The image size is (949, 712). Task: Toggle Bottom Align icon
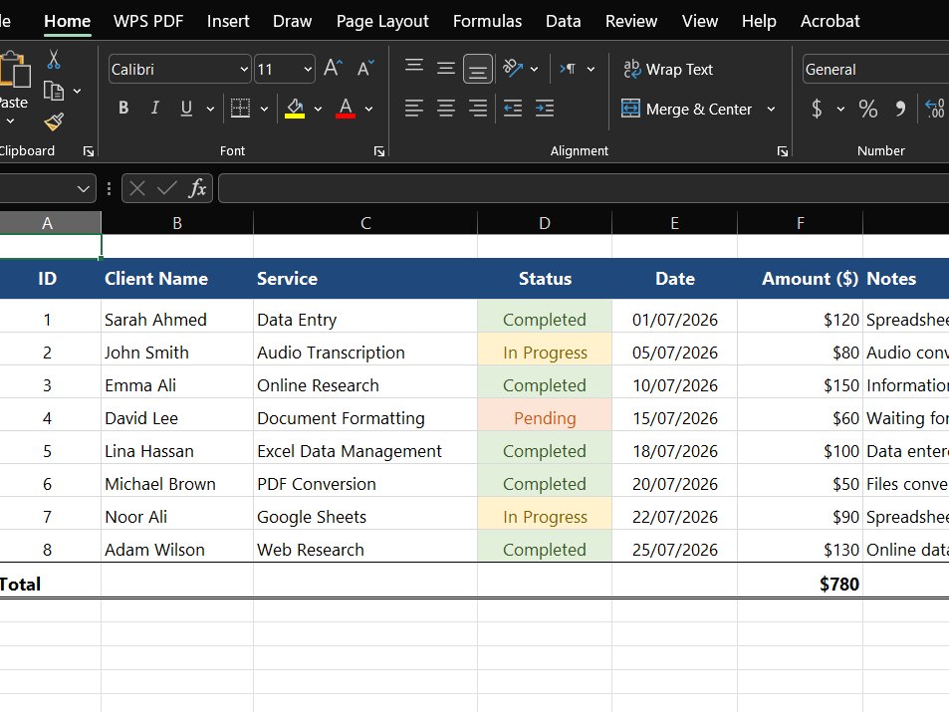click(478, 69)
